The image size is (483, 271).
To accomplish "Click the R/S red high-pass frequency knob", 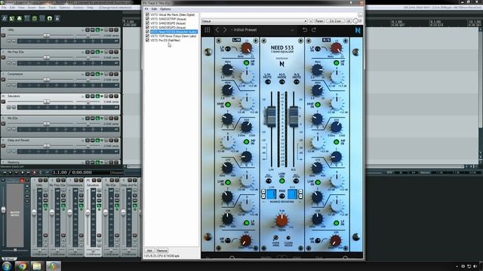I will (335, 241).
